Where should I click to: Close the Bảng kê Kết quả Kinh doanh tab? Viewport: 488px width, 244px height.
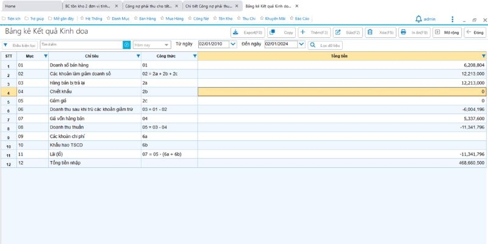point(296,6)
